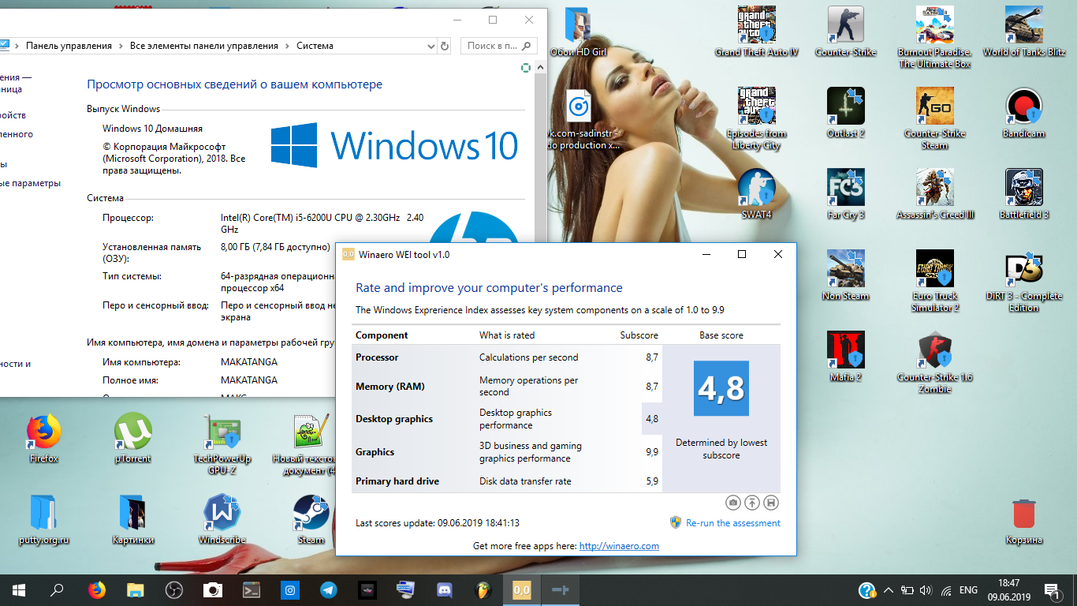Select the Processor subscore 8,7
This screenshot has height=606, width=1077.
coord(651,357)
